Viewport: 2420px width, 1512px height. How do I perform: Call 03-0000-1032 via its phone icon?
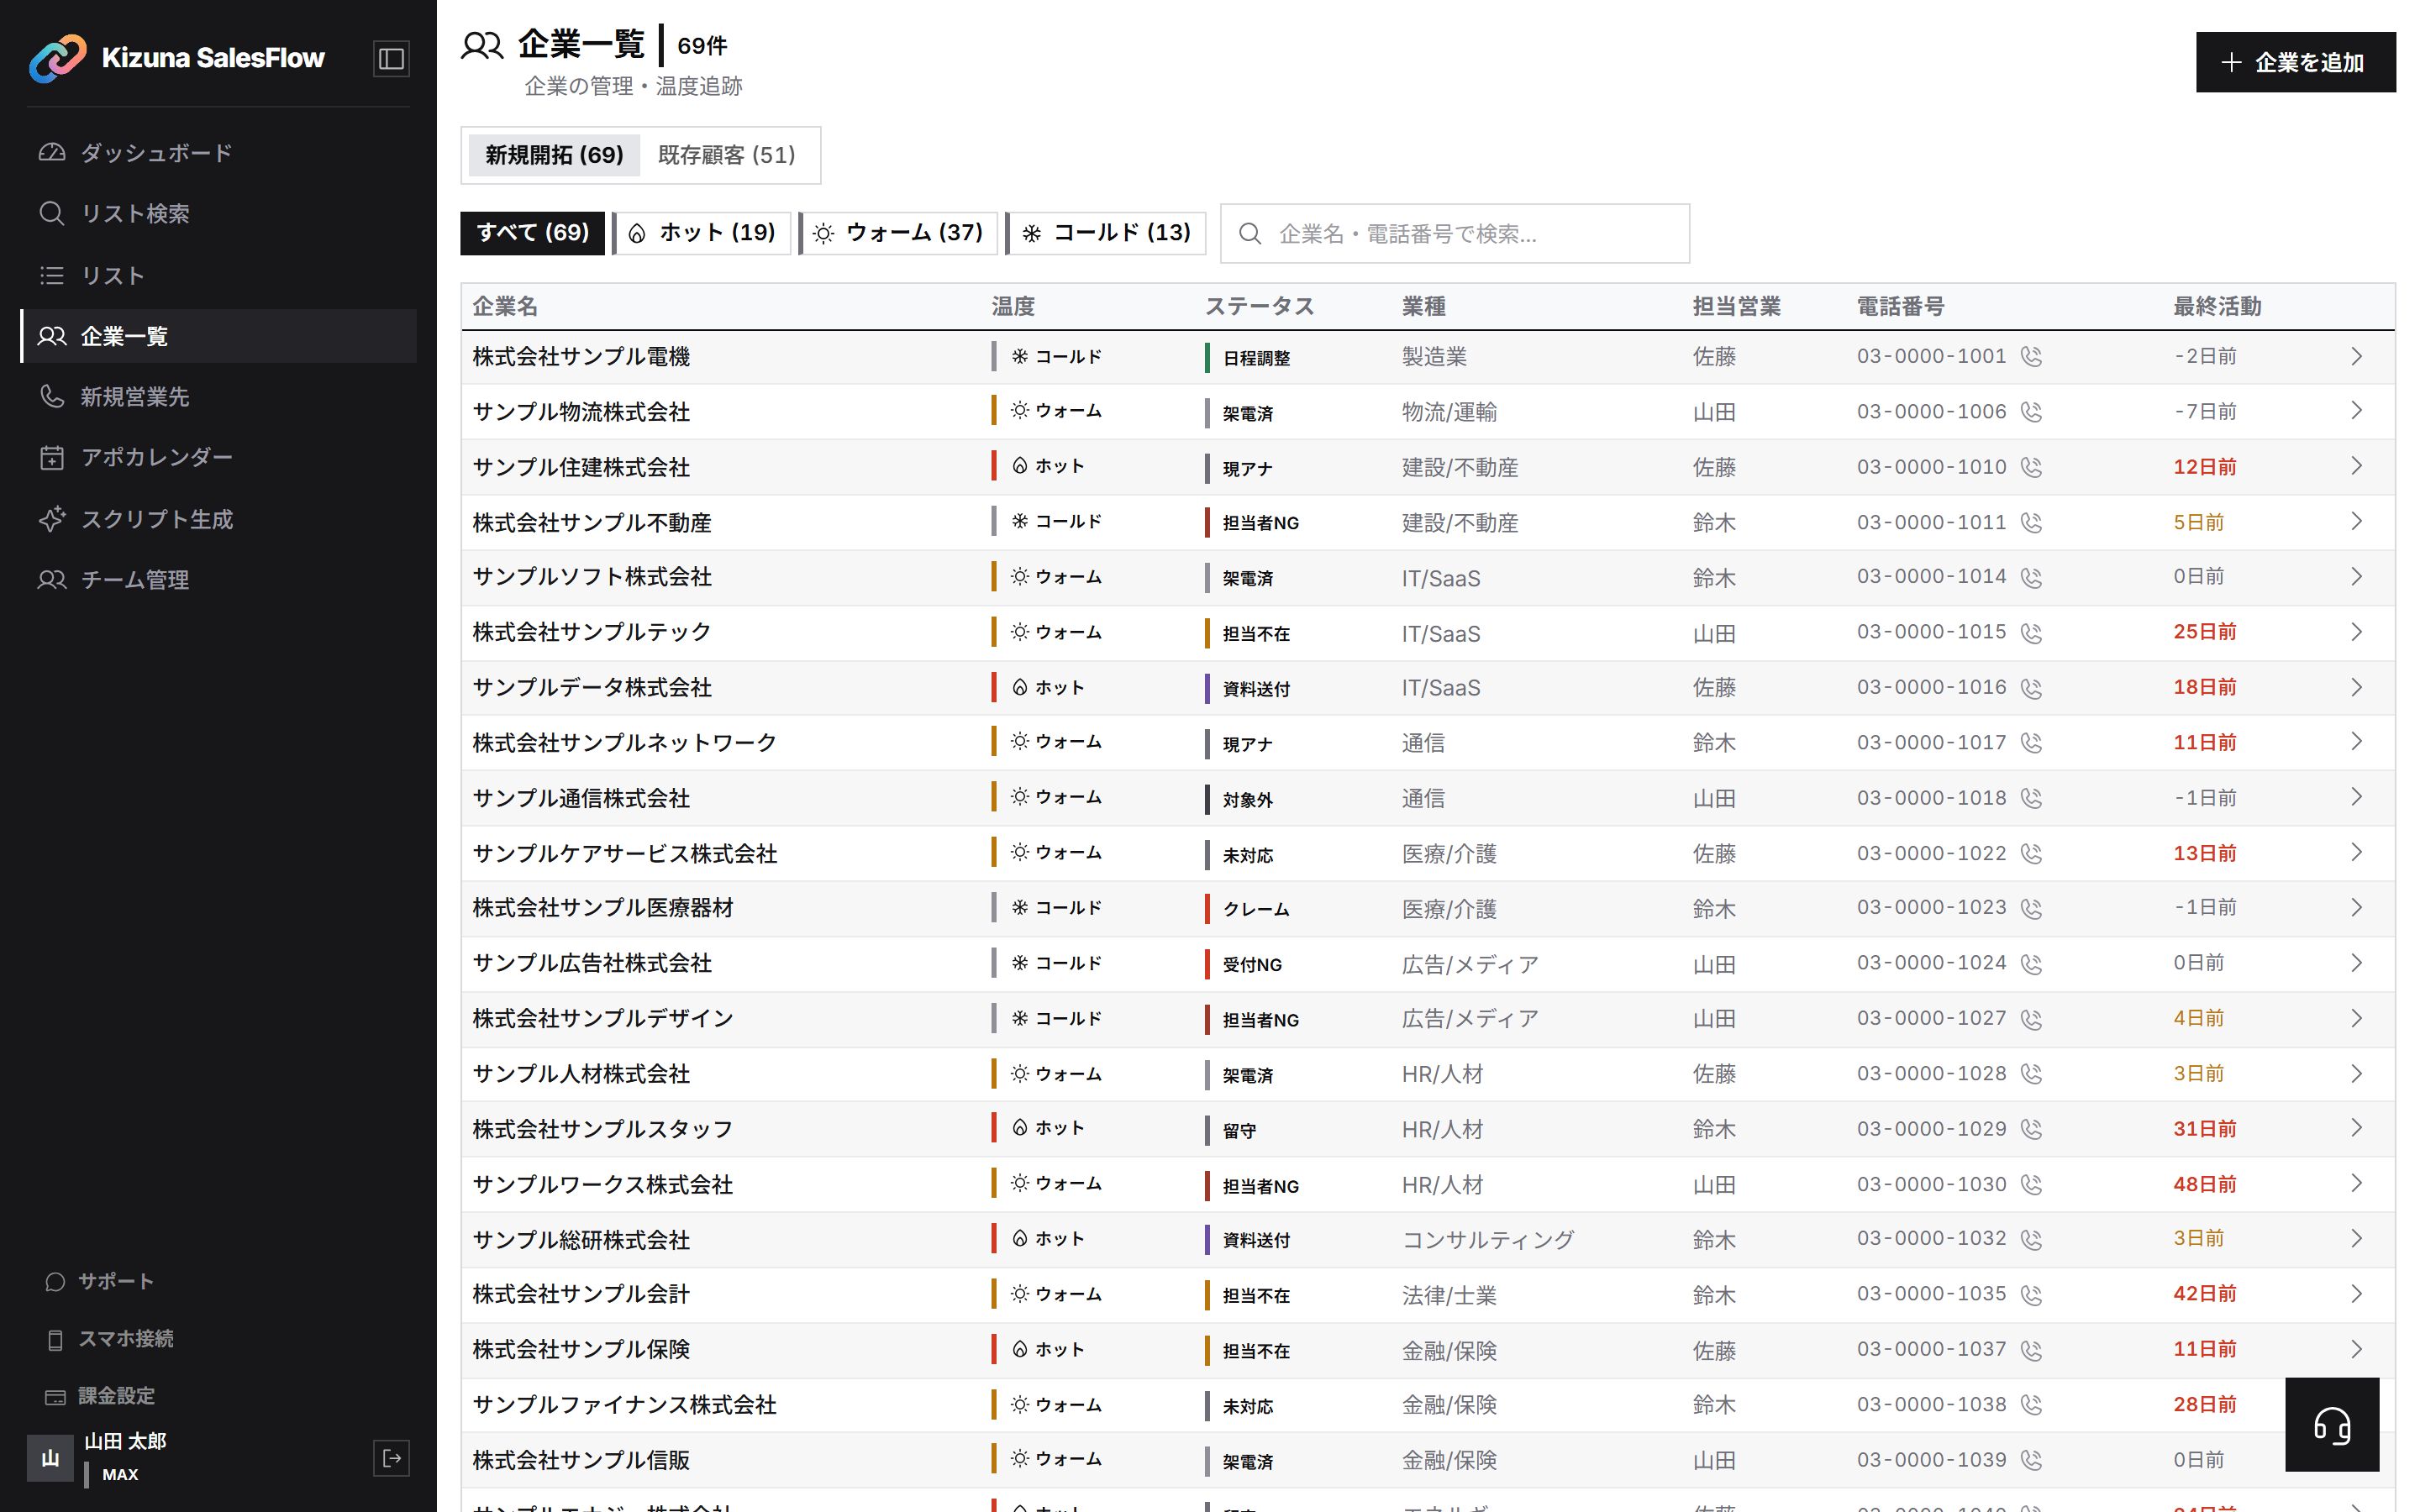point(2031,1240)
